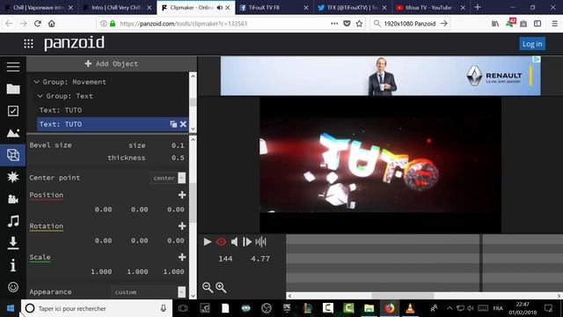Open the download render panel
Viewport: 563px width, 317px height.
click(x=13, y=243)
